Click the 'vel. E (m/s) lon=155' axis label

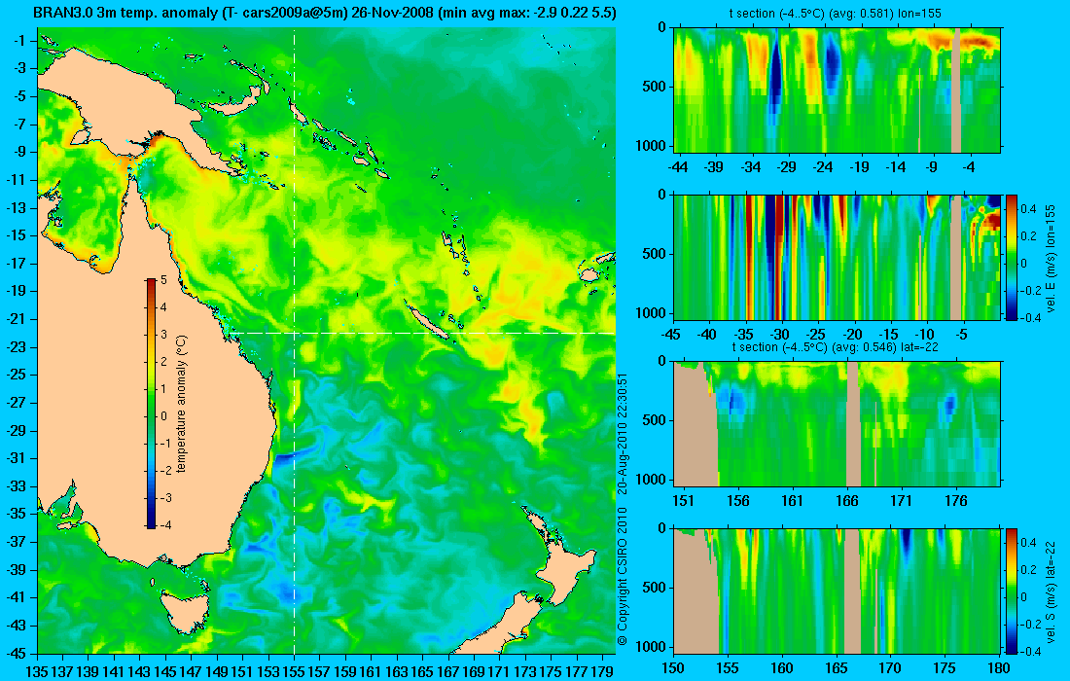coord(1050,257)
